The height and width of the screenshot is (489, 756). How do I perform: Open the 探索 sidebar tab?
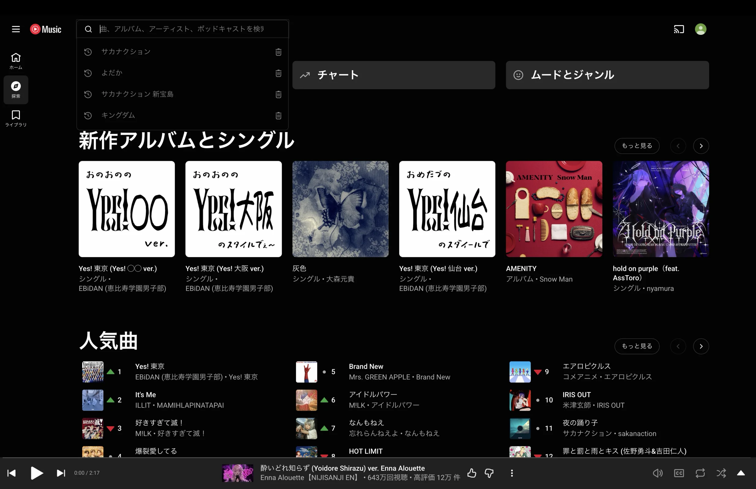[x=16, y=90]
